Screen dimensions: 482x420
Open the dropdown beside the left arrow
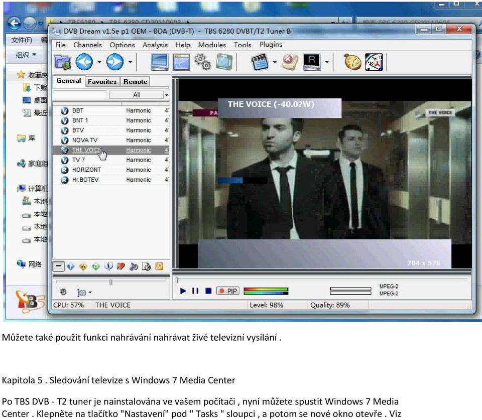click(99, 62)
